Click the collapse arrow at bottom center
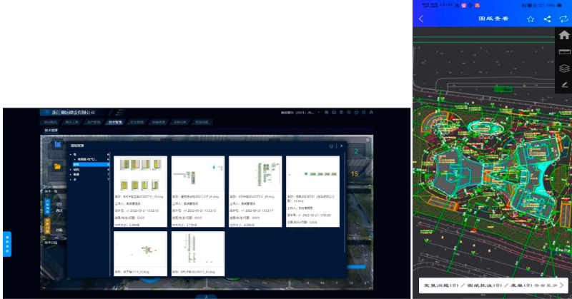Screen dimensions: 572x299 (207, 297)
